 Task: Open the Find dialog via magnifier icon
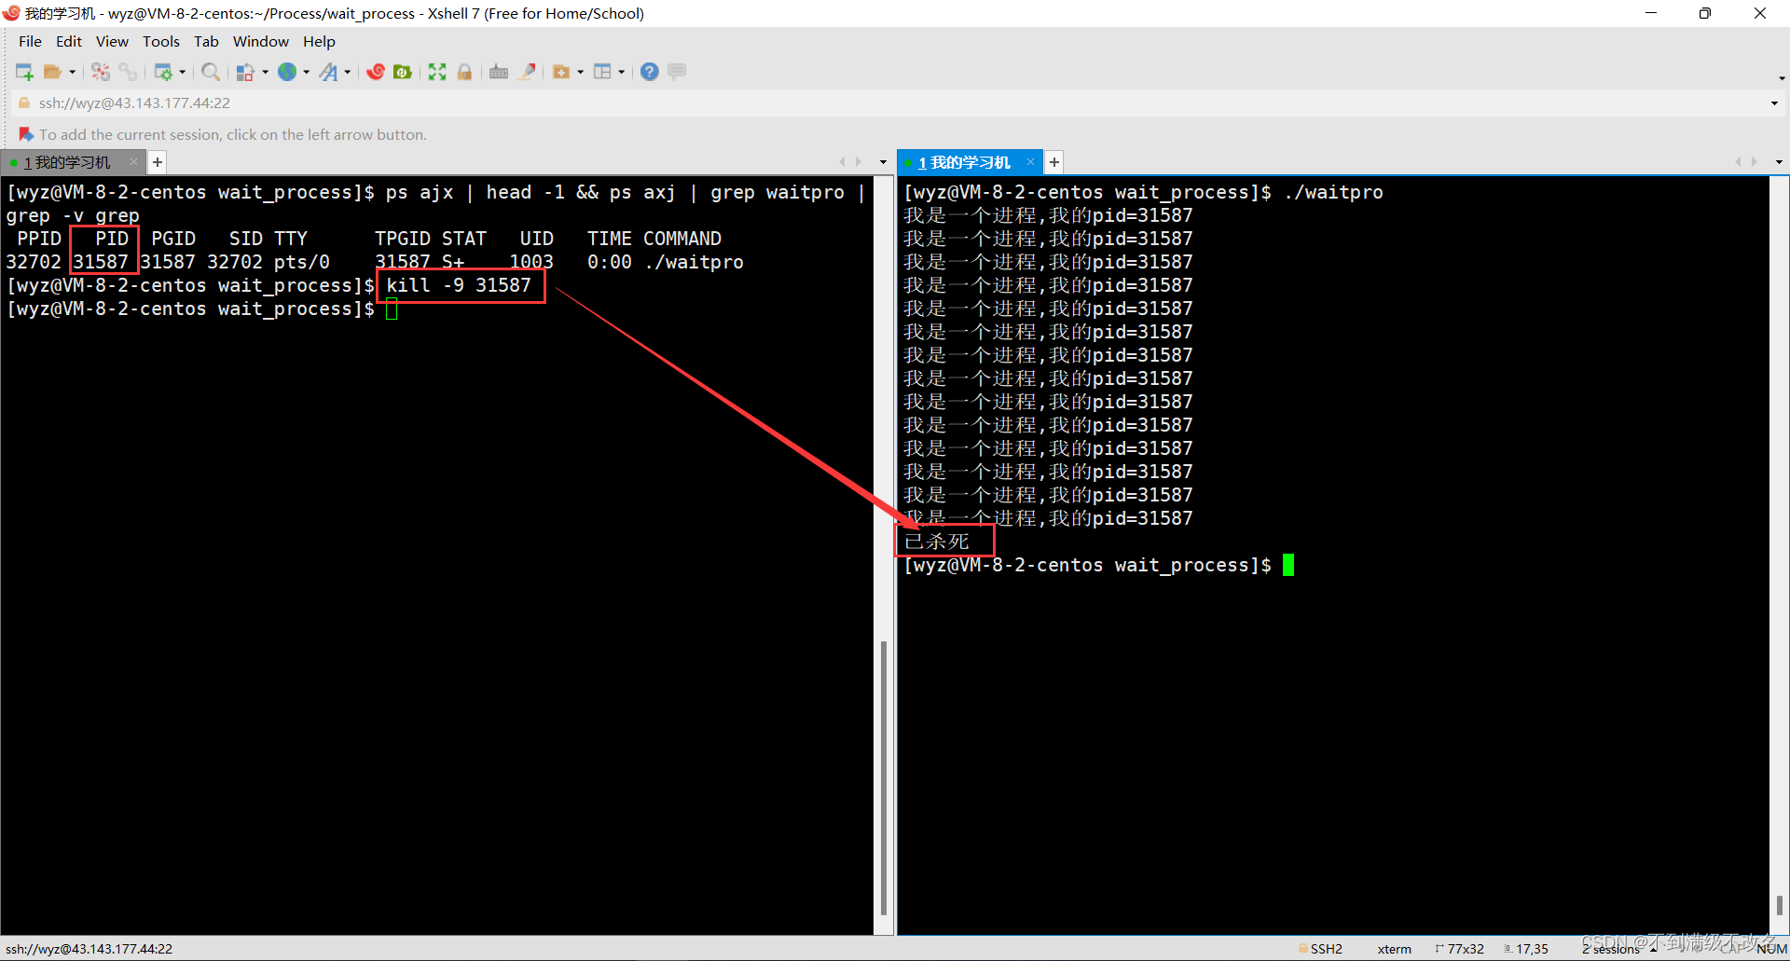211,72
